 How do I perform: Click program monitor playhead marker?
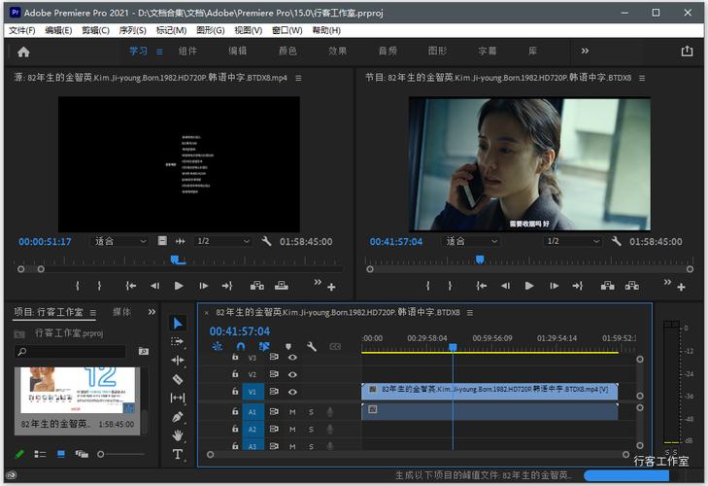pos(480,260)
